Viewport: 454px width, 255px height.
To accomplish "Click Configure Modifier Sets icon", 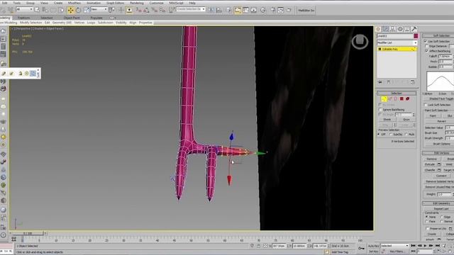I will (413, 82).
